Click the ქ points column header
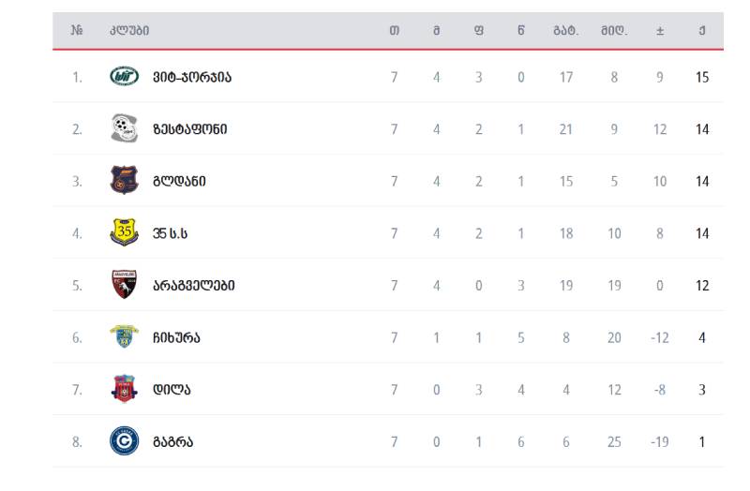The height and width of the screenshot is (491, 750). pos(702,31)
